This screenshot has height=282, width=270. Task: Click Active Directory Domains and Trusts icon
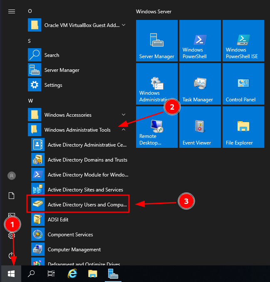(38, 159)
